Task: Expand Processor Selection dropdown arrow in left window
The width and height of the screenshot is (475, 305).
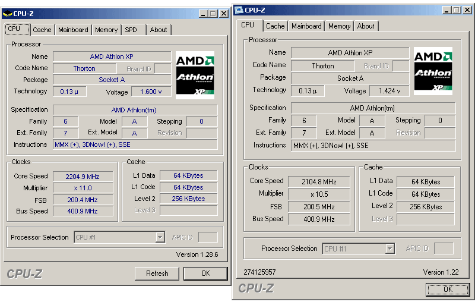Action: click(x=160, y=237)
